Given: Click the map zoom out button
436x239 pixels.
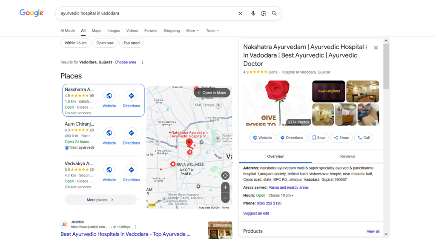Looking at the screenshot, I should [x=225, y=198].
